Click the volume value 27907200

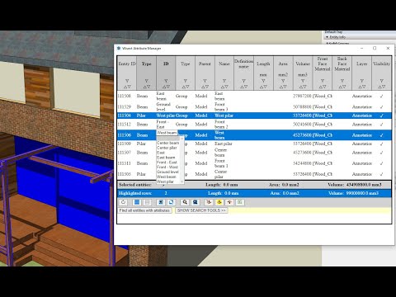pyautogui.click(x=302, y=97)
